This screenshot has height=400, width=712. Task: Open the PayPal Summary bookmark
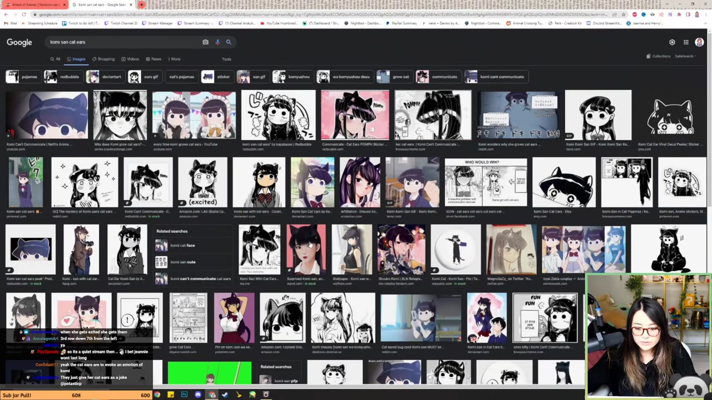tap(401, 23)
